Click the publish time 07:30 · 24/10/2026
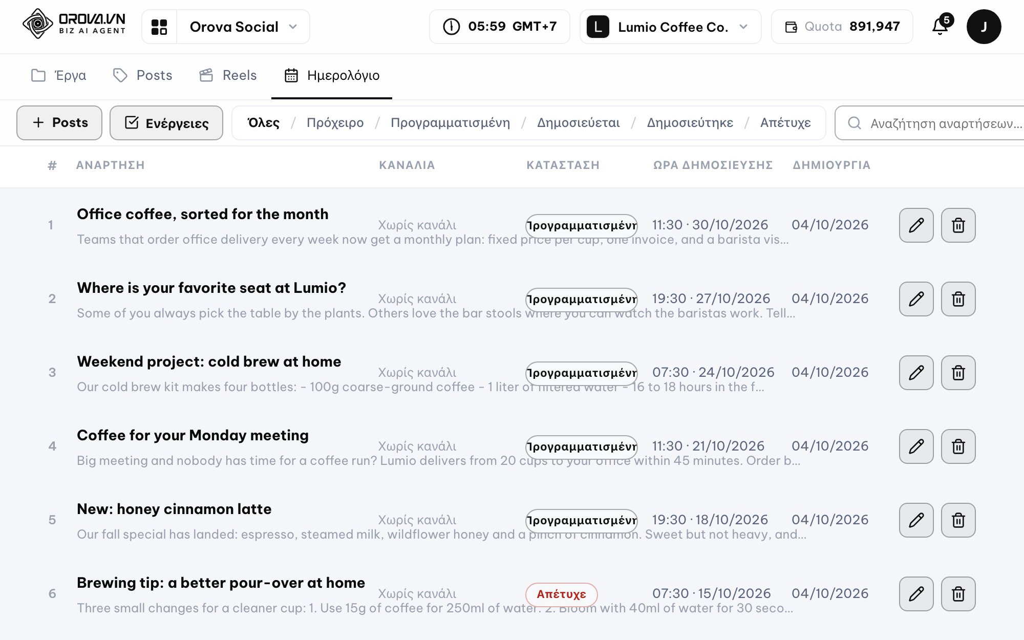 (713, 372)
